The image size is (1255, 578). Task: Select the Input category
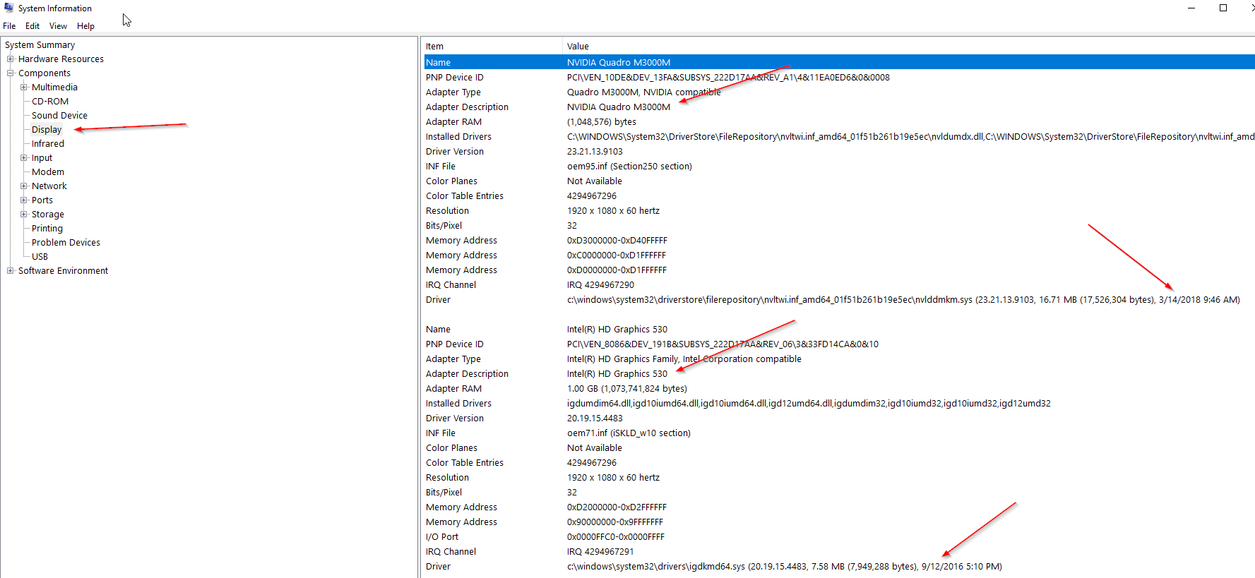[x=42, y=158]
